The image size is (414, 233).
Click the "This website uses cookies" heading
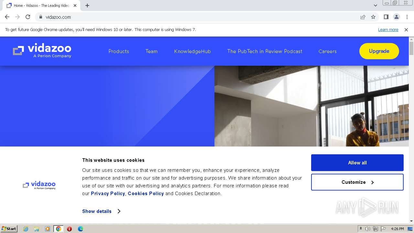pos(113,160)
